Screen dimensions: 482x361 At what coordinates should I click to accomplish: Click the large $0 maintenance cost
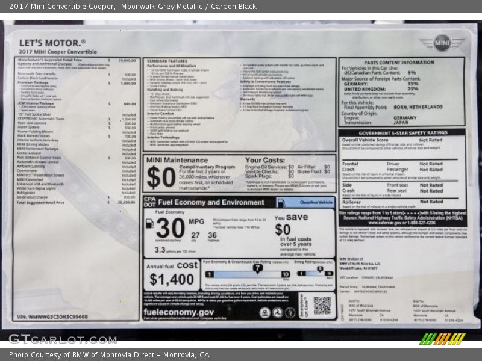tap(161, 177)
